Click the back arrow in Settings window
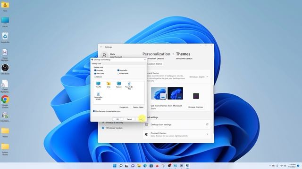This screenshot has height=169, width=302. (101, 47)
